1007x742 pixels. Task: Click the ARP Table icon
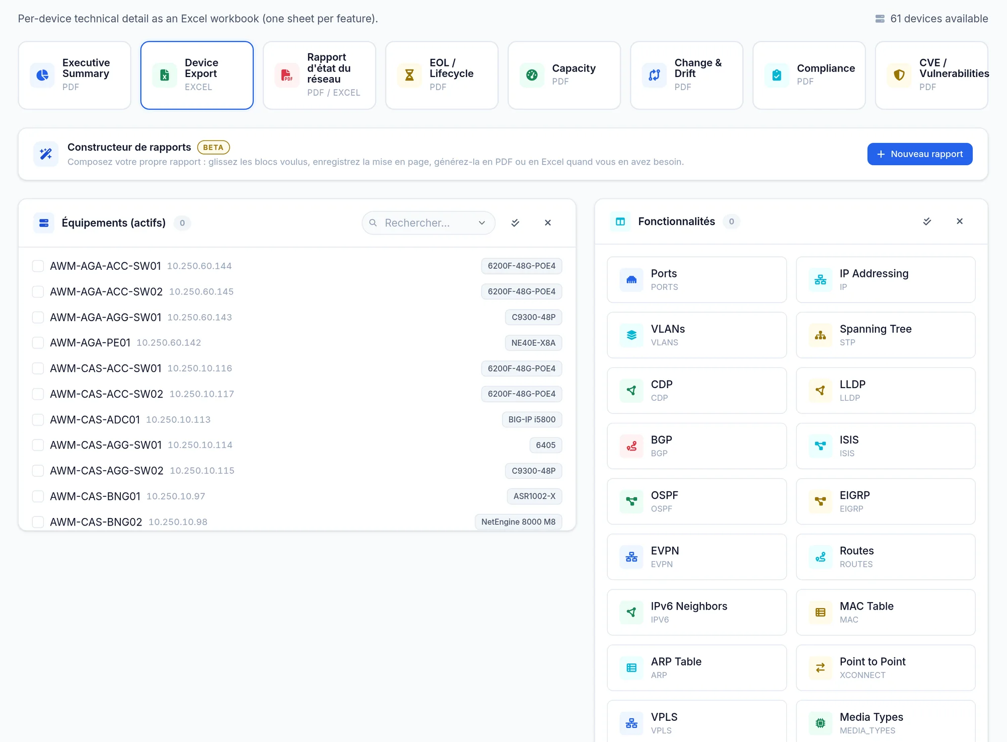631,668
